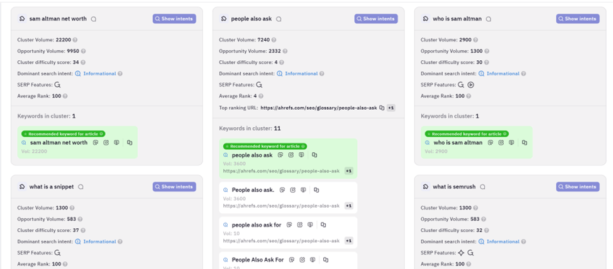613x269 pixels.
Task: Click help icon next to Average Rank 4
Action: (261, 96)
